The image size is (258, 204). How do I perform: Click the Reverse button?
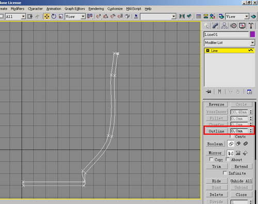point(217,104)
